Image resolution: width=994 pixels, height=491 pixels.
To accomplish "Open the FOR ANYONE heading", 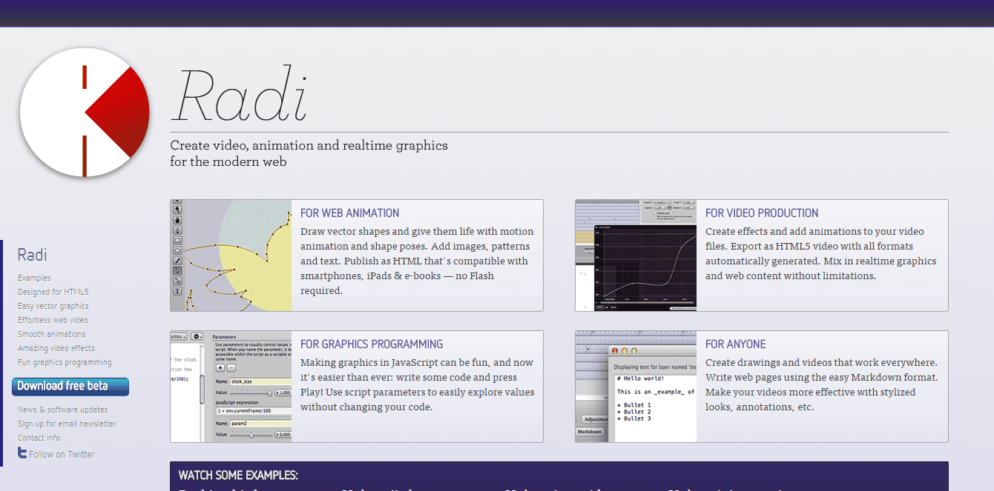I will (736, 344).
